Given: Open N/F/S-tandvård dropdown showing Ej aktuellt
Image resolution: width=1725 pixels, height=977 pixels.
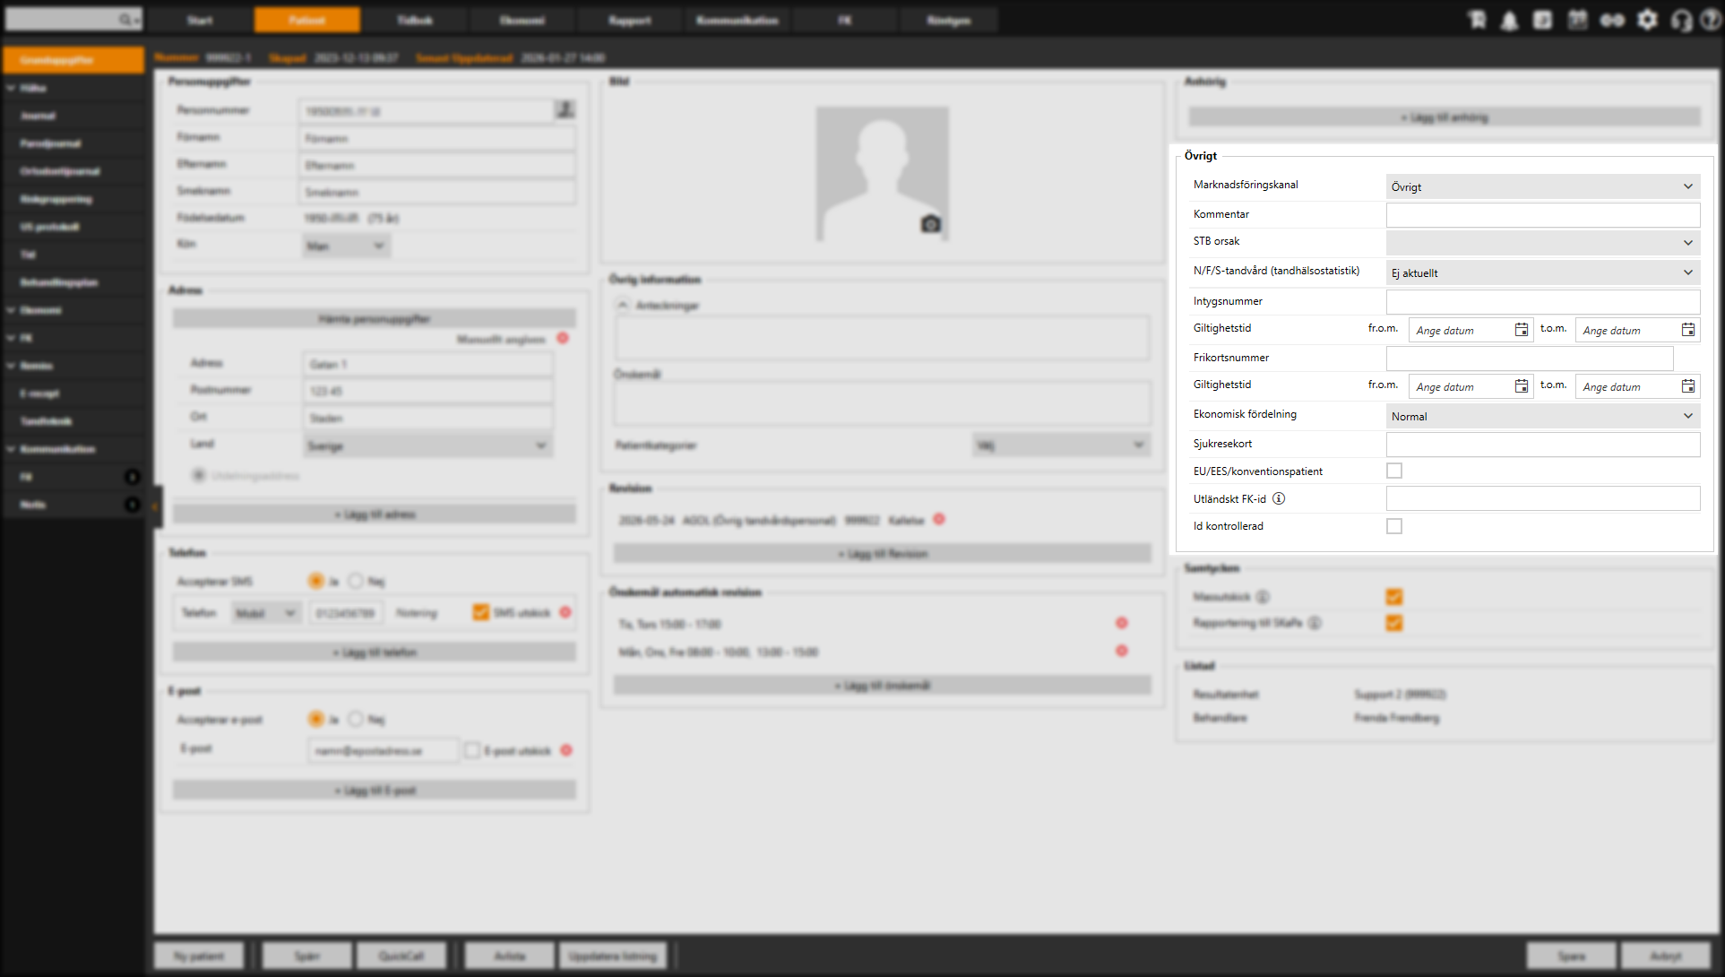Looking at the screenshot, I should click(1541, 272).
